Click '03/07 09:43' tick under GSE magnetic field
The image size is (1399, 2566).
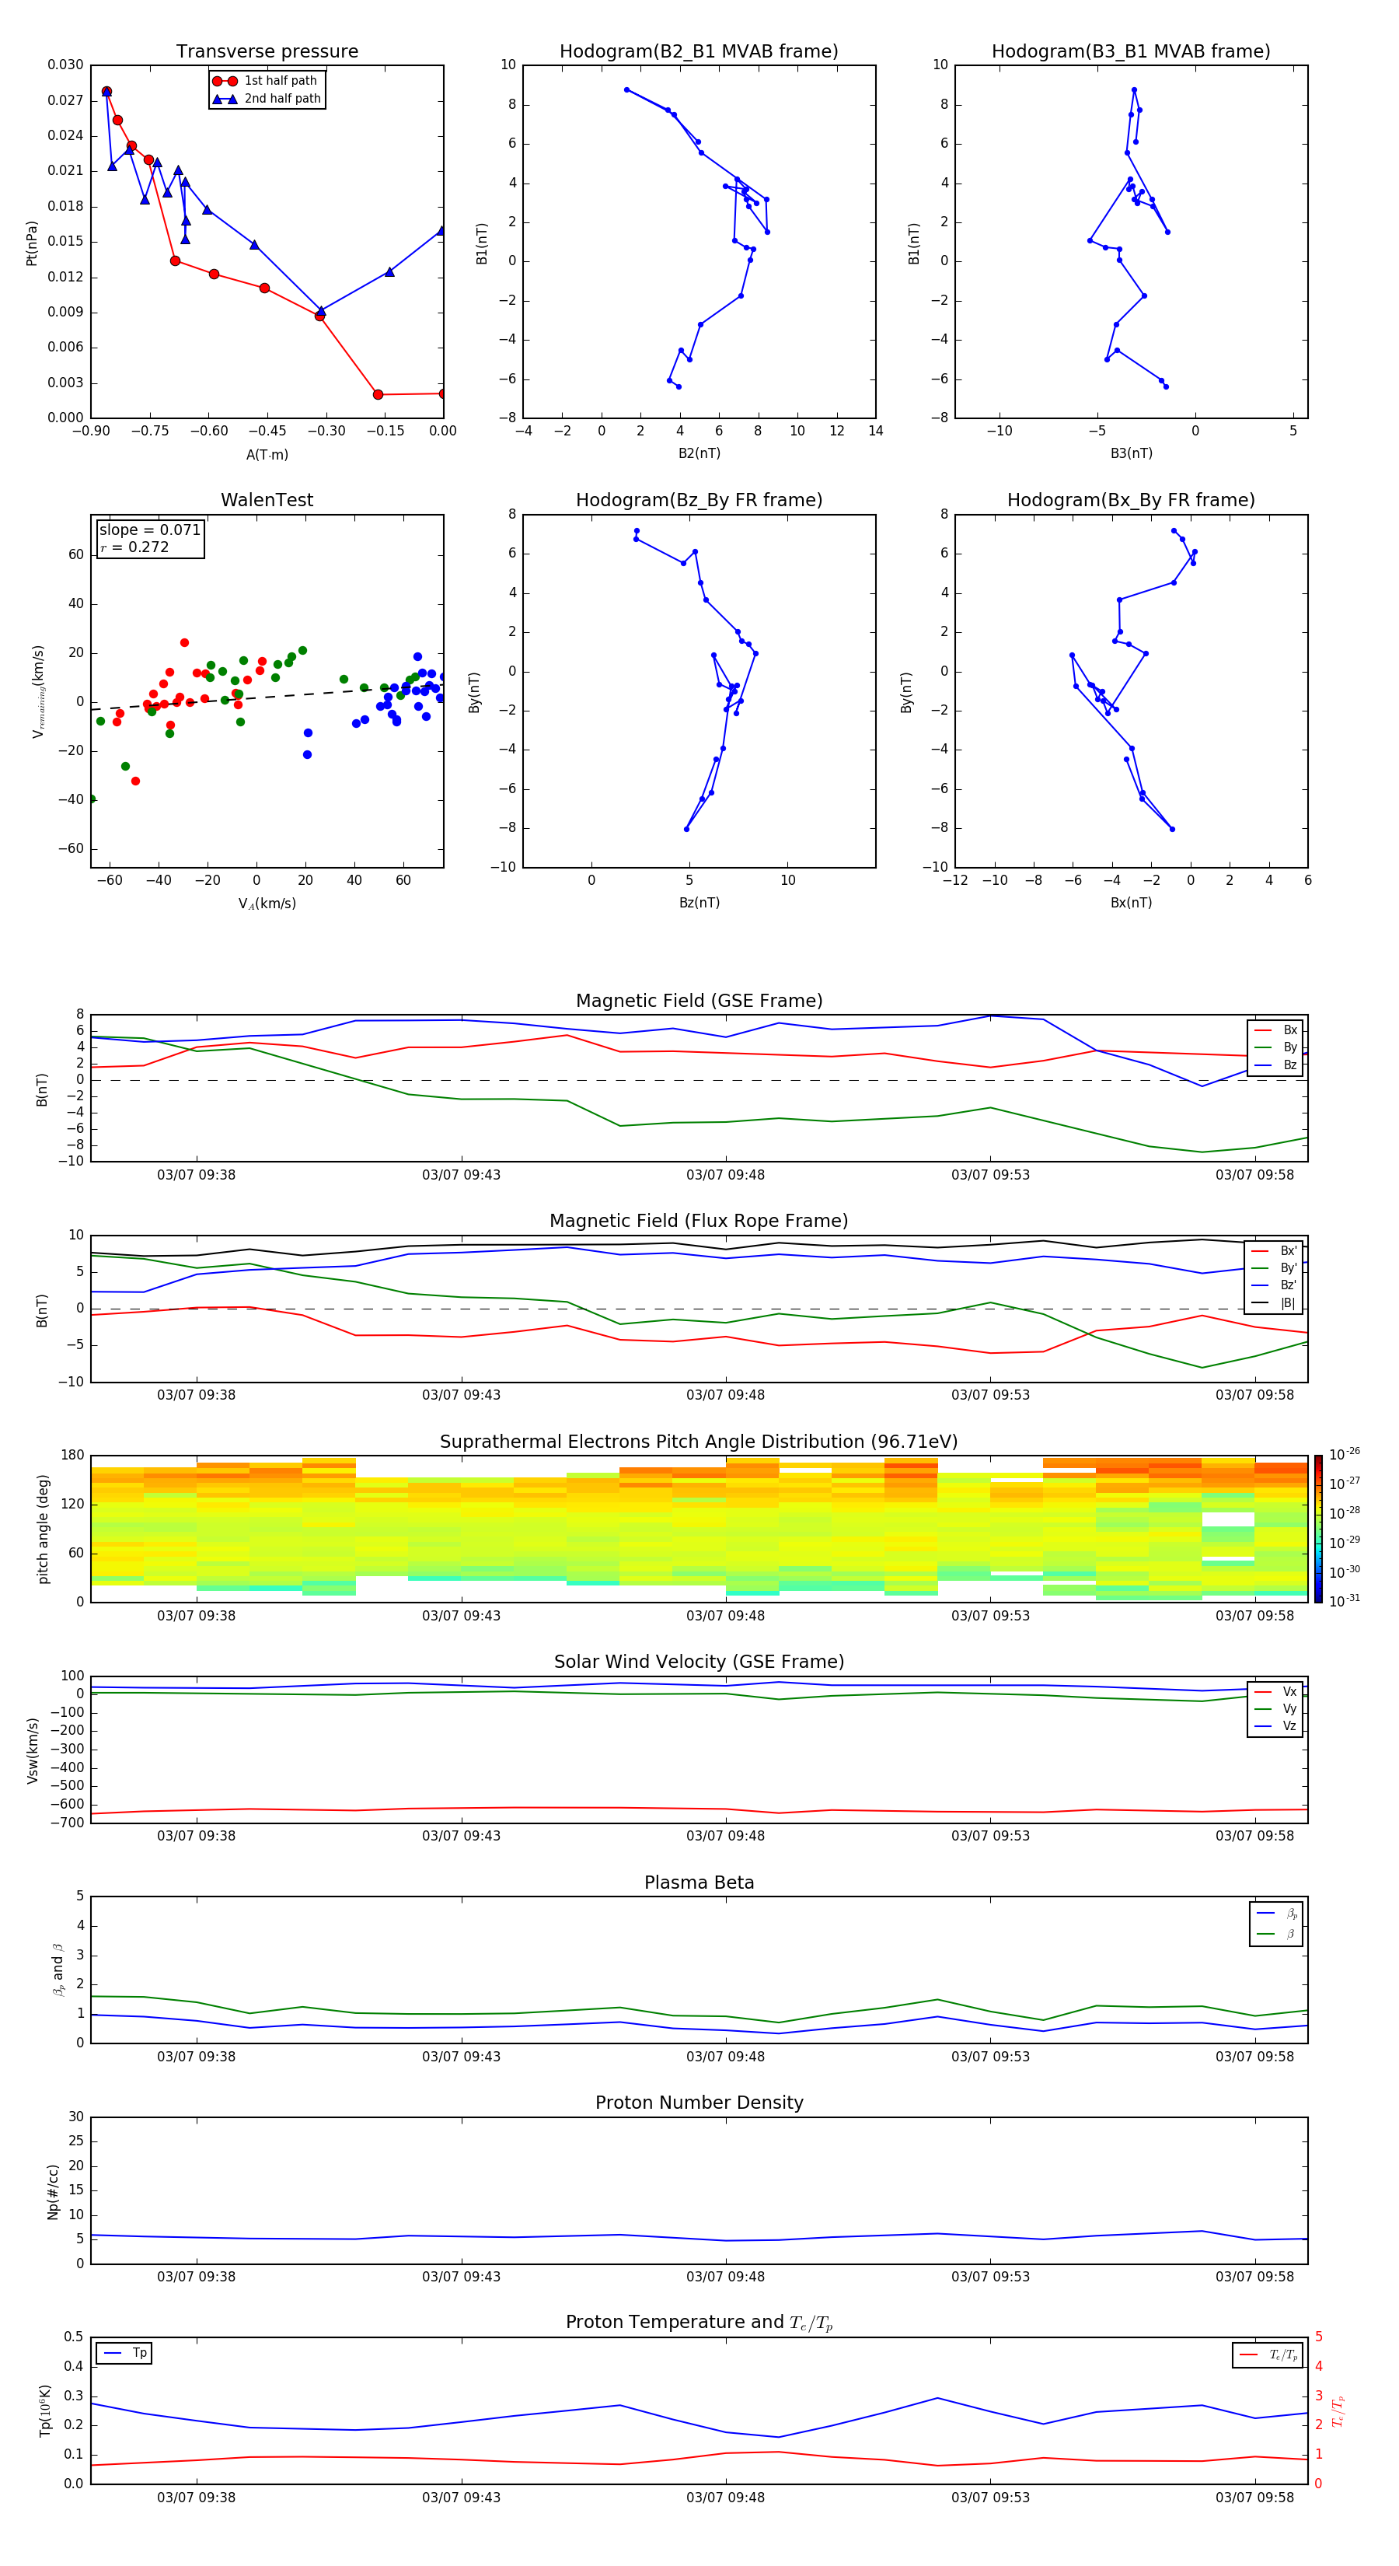click(x=461, y=1176)
